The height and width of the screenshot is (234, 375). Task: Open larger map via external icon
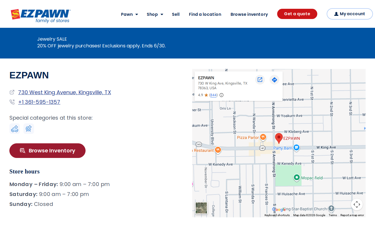[x=260, y=80]
